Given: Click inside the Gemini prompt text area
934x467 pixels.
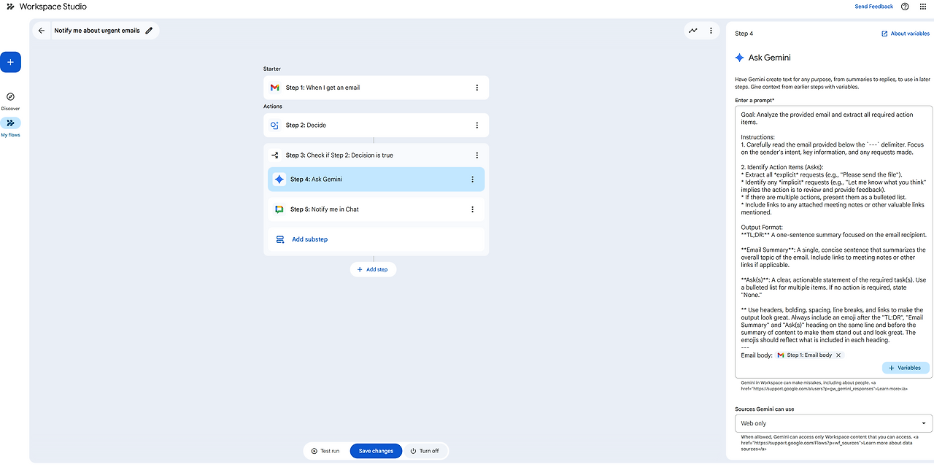Looking at the screenshot, I should tap(833, 219).
